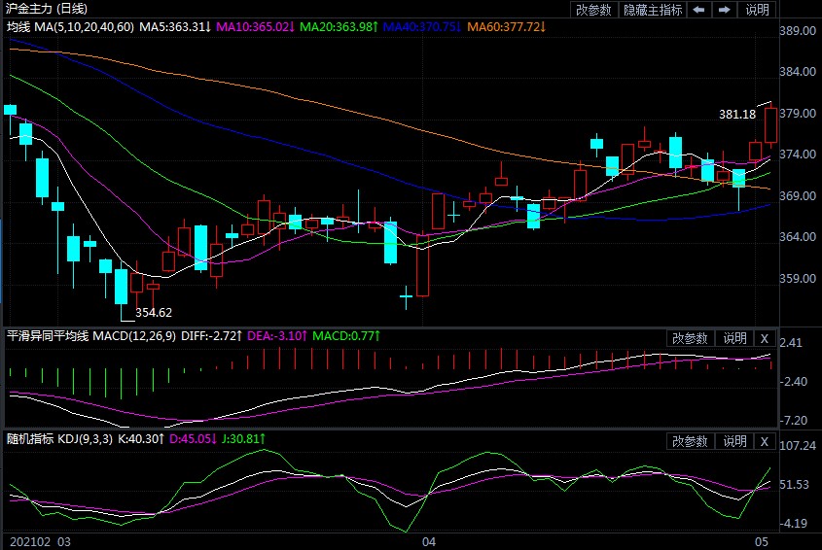822x550 pixels.
Task: Open 说明 for the main chart
Action: [x=757, y=10]
